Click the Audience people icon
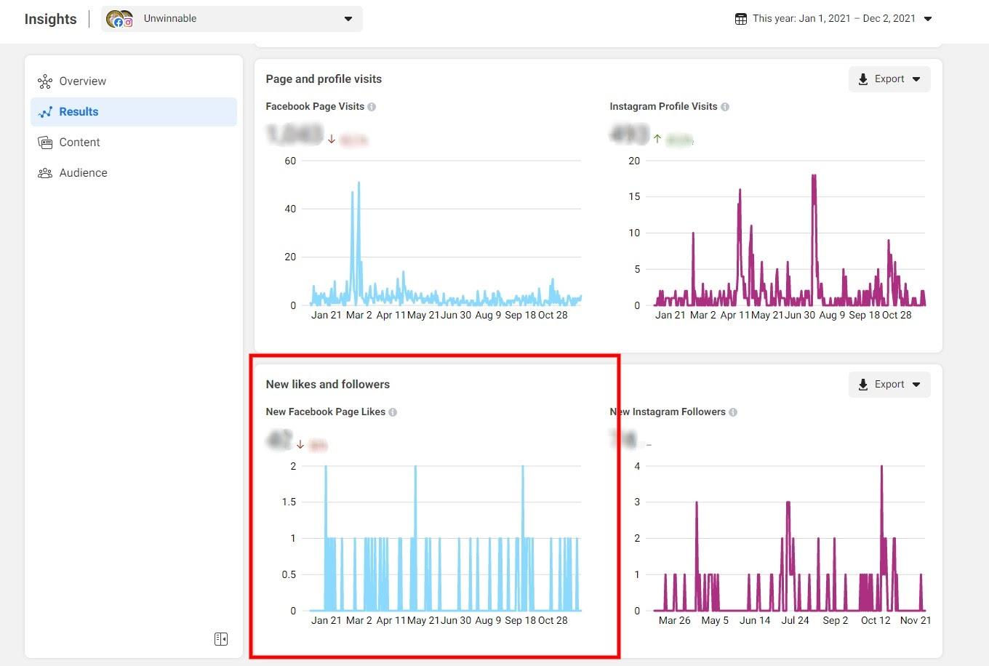Screen dimensions: 989x666 (45, 173)
